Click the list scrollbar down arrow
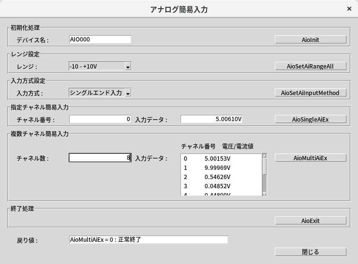The height and width of the screenshot is (264, 358). [265, 194]
